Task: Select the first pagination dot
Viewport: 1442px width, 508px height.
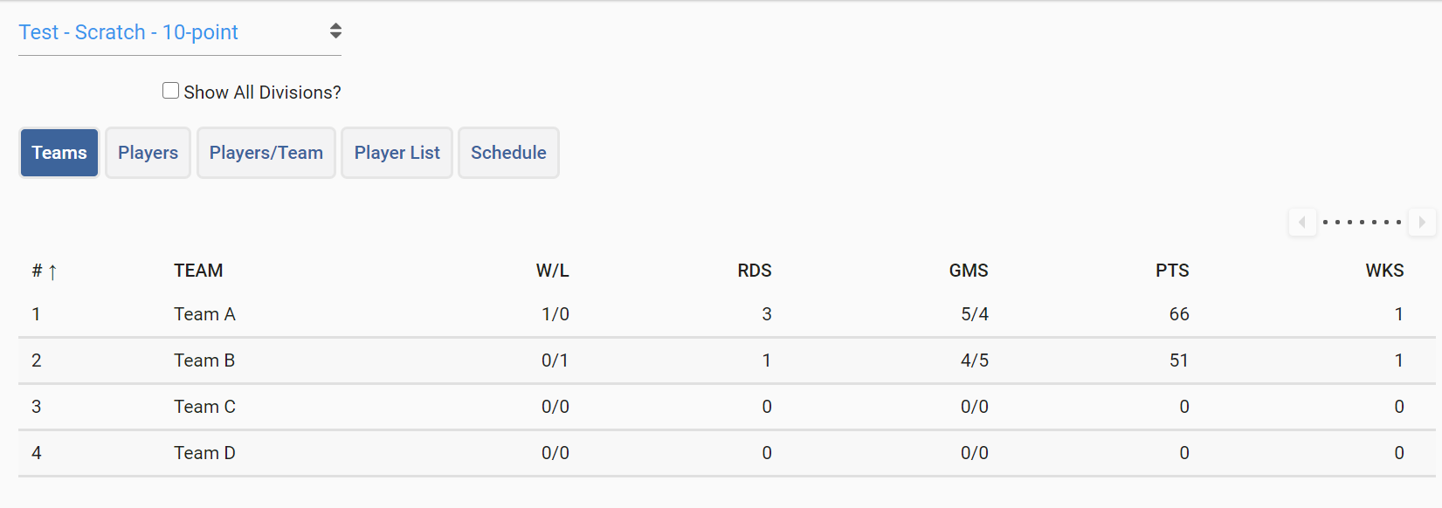Action: pyautogui.click(x=1325, y=223)
